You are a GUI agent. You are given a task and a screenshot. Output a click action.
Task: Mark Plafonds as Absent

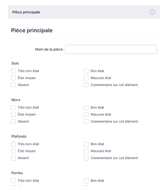pos(13,158)
